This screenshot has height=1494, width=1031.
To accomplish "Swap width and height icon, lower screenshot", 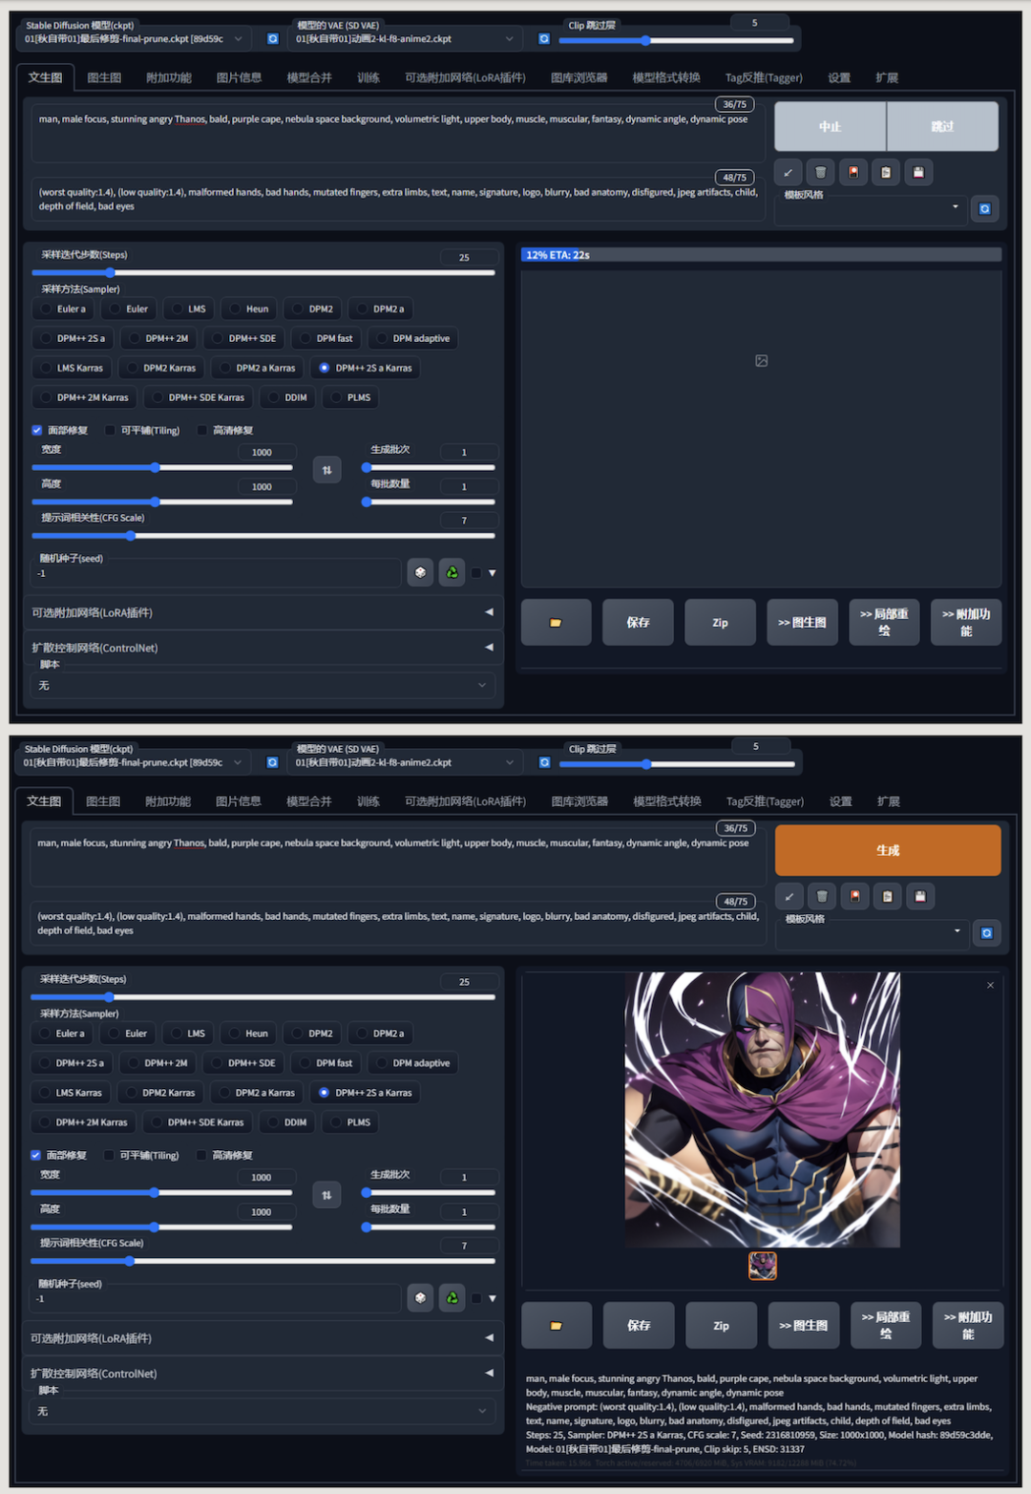I will pyautogui.click(x=326, y=1194).
